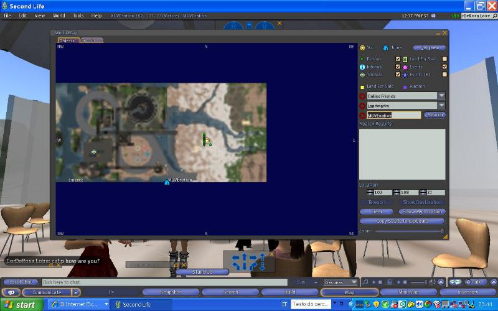
Task: Open the Gestures dropdown
Action: pos(341,282)
